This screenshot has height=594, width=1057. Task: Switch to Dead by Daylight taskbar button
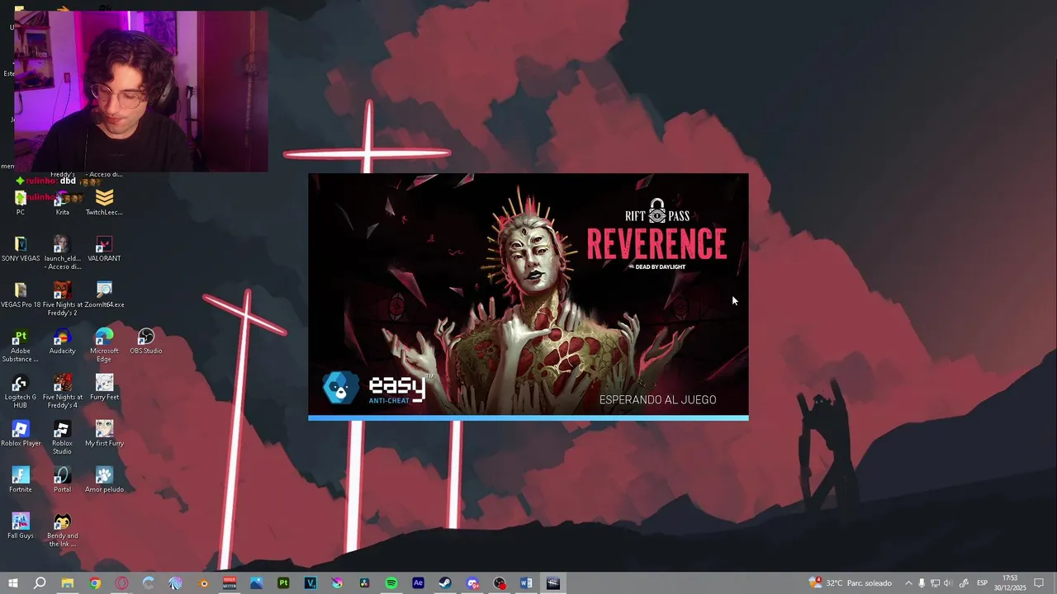(553, 583)
